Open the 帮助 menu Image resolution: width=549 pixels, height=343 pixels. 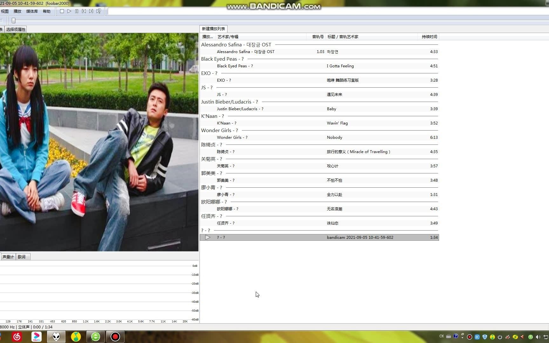[x=47, y=11]
